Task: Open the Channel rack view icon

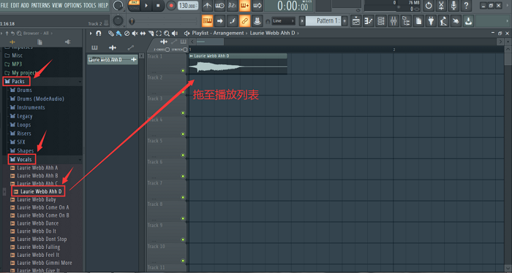Action: pos(381,21)
